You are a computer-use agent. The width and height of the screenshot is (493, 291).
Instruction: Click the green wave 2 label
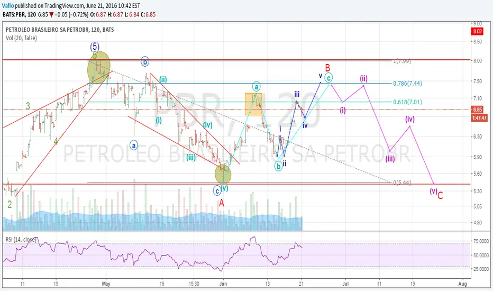pyautogui.click(x=10, y=204)
